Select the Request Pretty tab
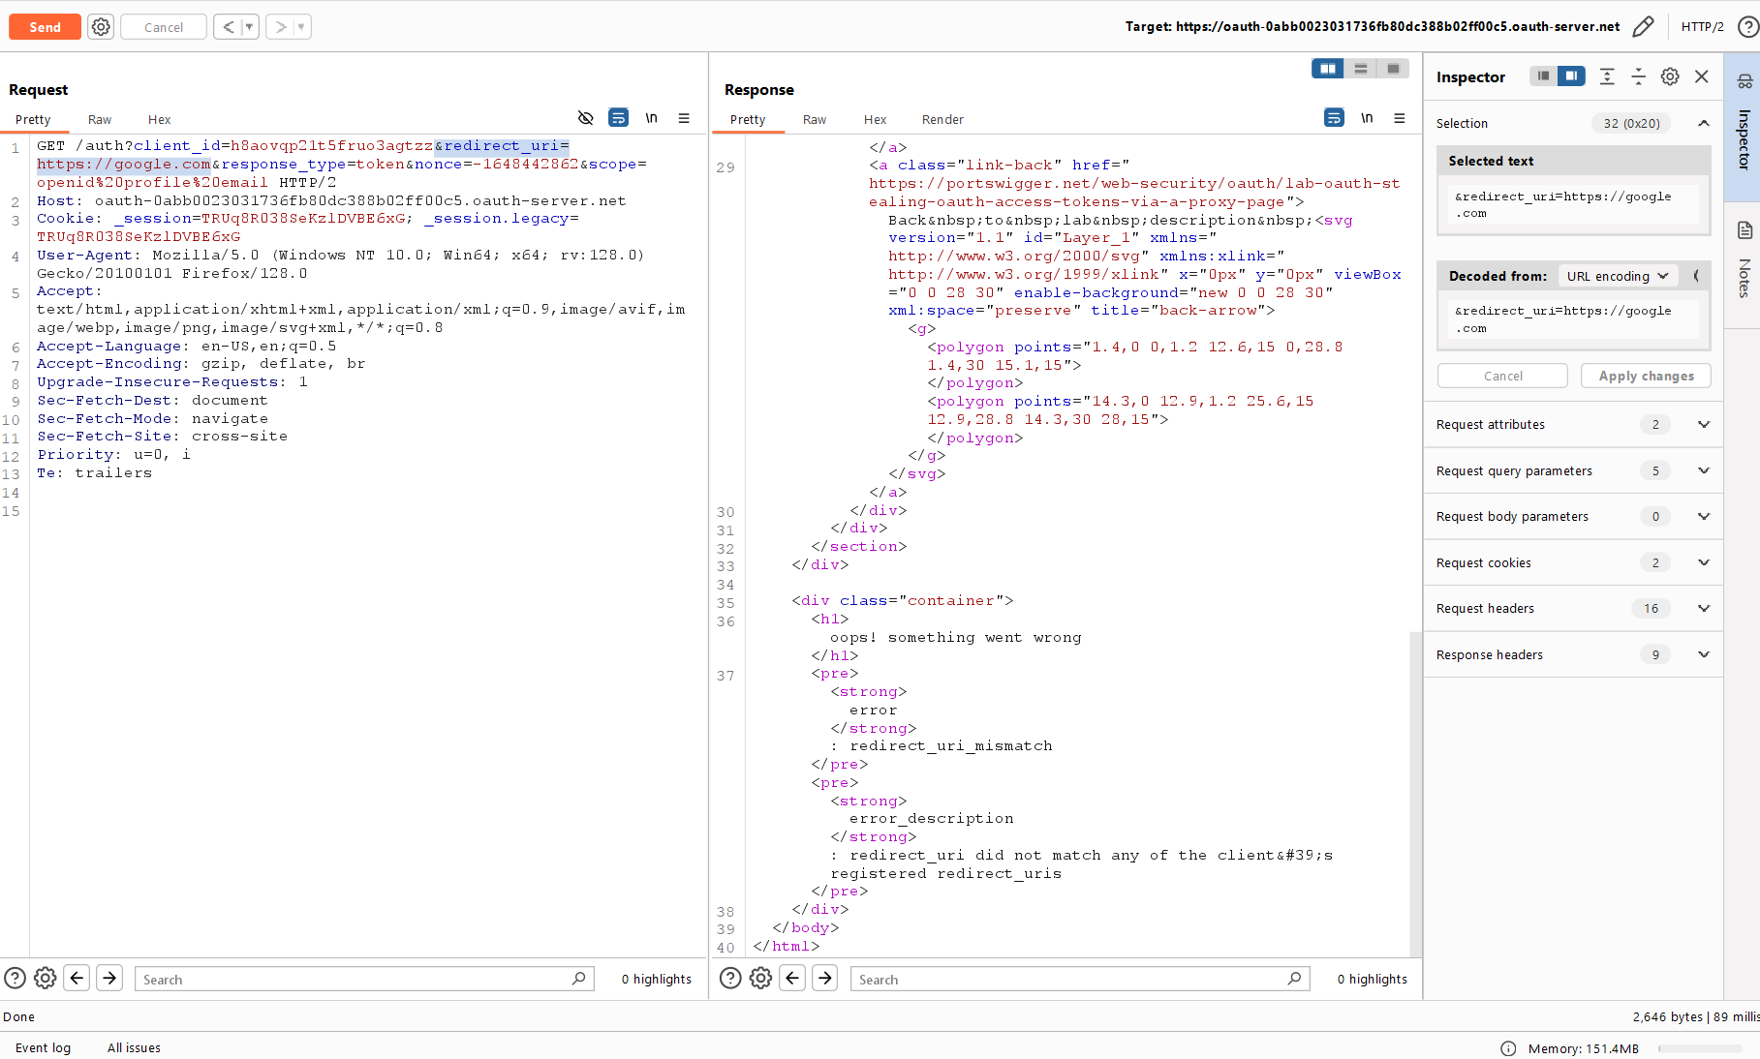The image size is (1760, 1059). coord(33,120)
